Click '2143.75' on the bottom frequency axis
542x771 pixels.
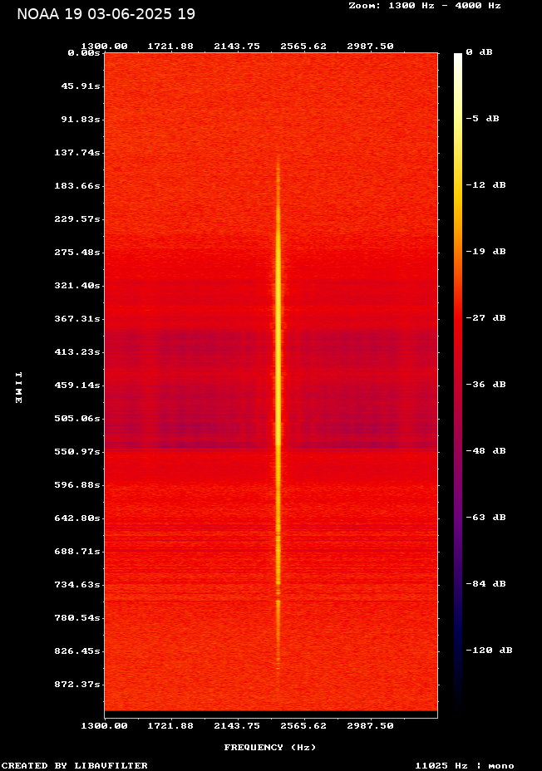[237, 726]
